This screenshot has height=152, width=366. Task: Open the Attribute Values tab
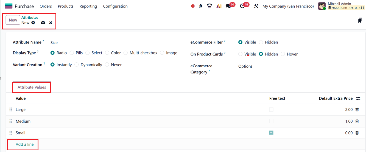(32, 87)
